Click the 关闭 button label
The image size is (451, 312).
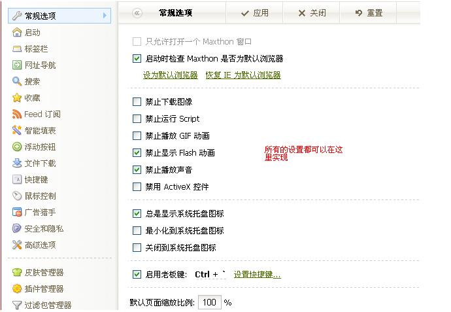coord(318,13)
